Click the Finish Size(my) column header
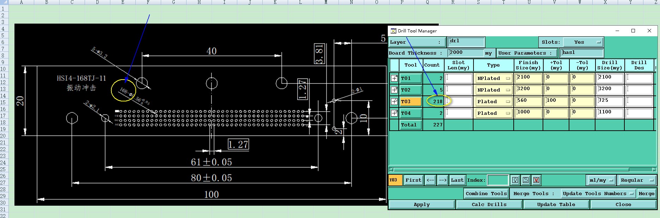The image size is (660, 218). [528, 65]
